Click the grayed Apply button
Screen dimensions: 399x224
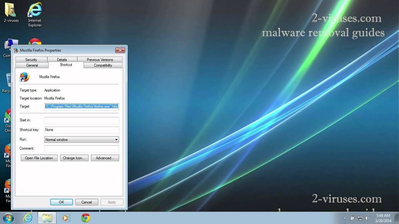pyautogui.click(x=112, y=202)
